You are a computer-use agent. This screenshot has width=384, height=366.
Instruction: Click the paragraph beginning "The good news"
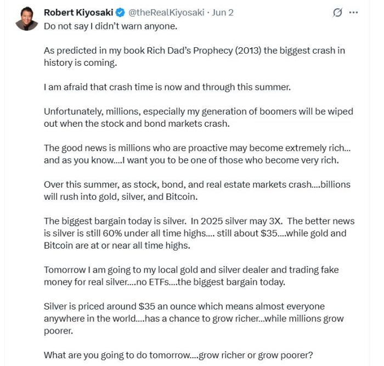(197, 154)
